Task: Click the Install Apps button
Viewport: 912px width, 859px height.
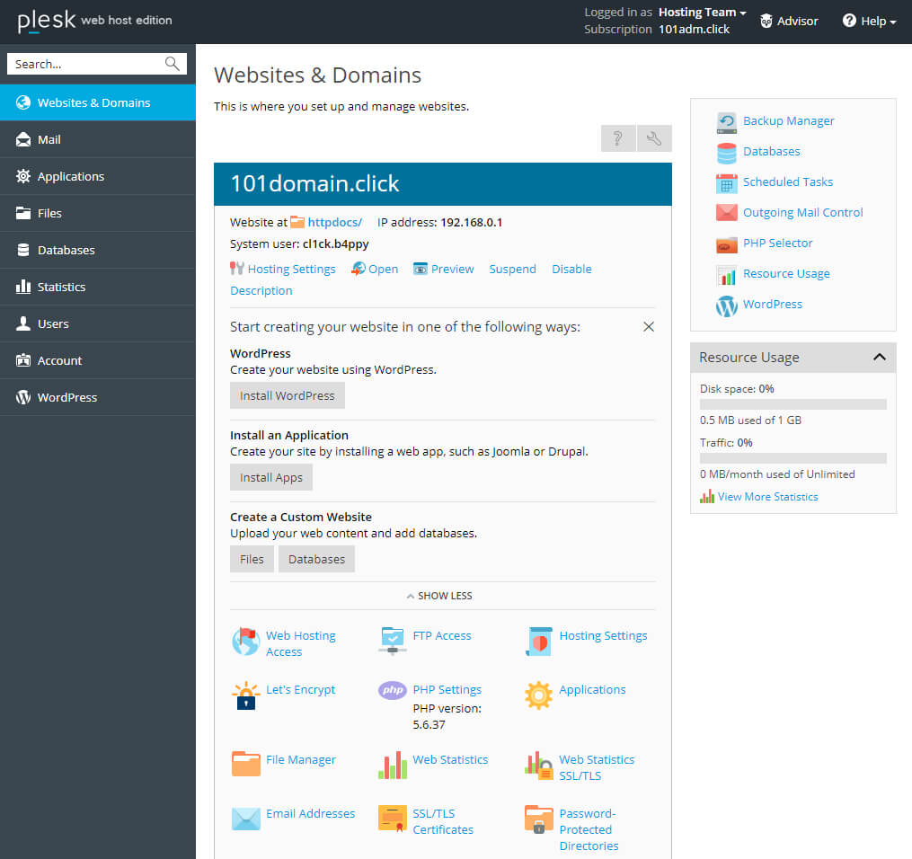Action: tap(271, 477)
